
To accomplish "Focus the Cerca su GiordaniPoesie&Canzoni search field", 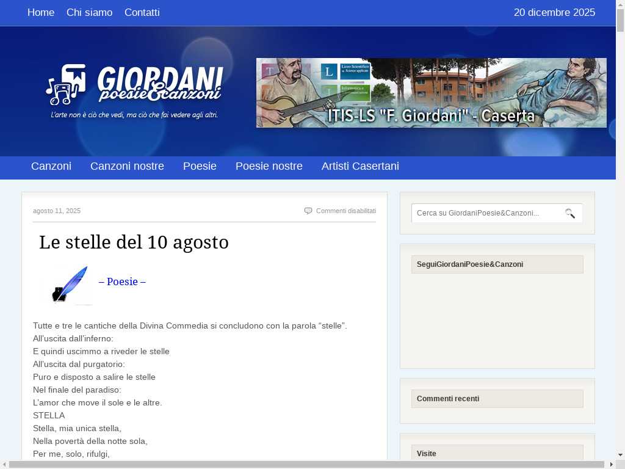I will tap(485, 213).
